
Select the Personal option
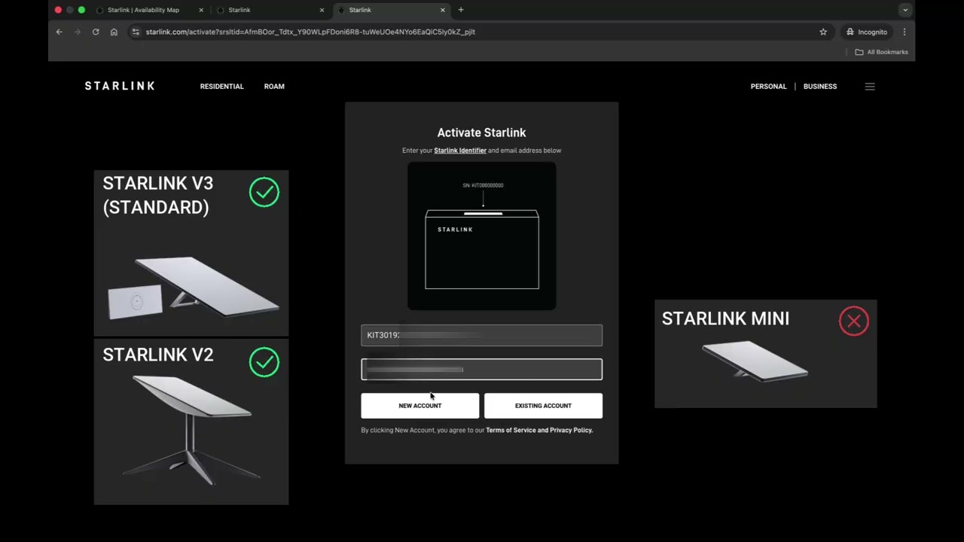[768, 87]
